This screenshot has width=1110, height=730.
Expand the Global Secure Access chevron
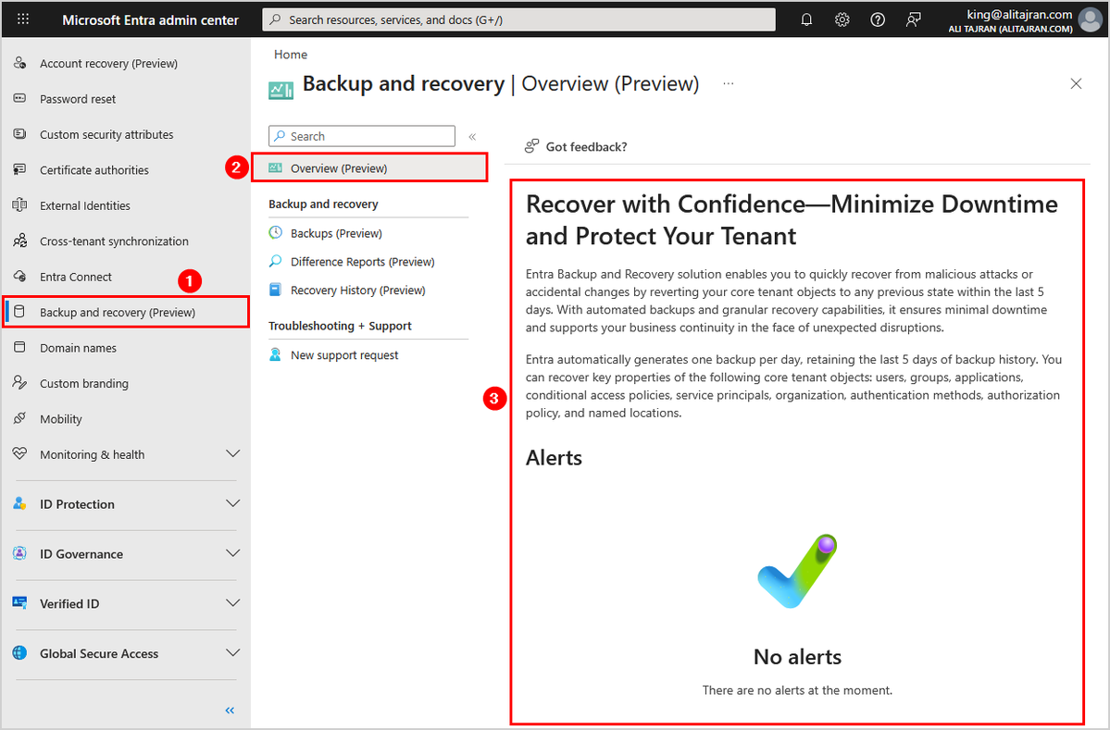tap(233, 653)
